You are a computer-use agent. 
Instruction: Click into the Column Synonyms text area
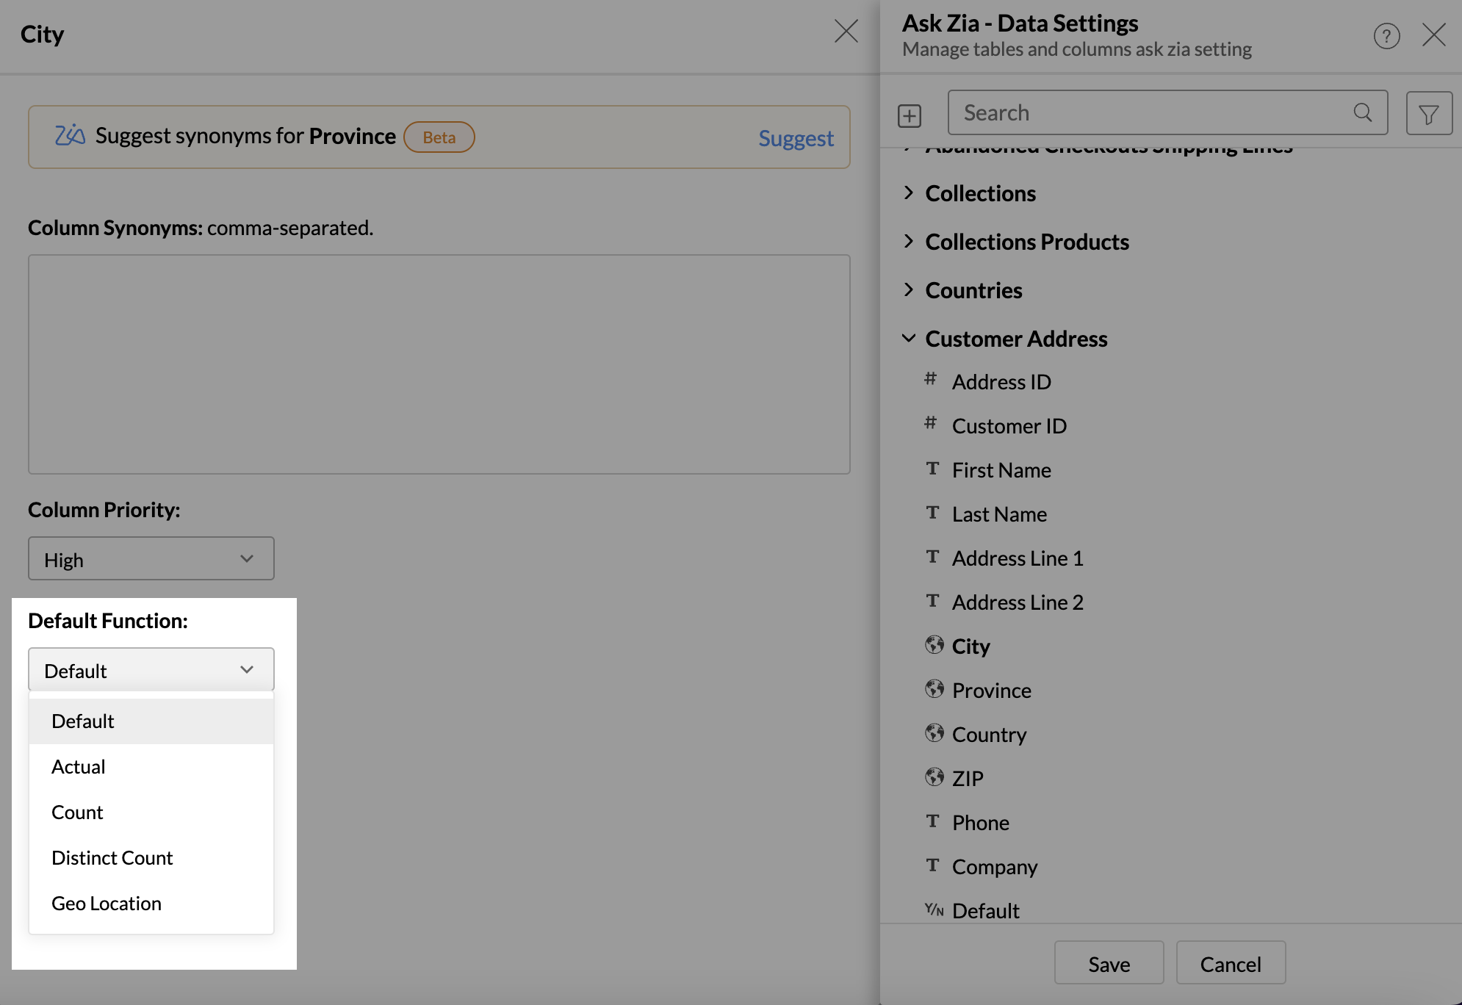click(x=439, y=364)
